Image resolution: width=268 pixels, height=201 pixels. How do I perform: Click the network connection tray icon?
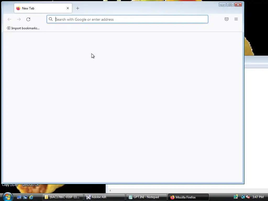tap(243, 197)
